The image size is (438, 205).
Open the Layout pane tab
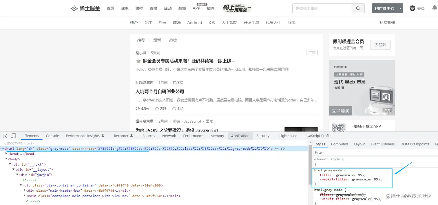(359, 144)
